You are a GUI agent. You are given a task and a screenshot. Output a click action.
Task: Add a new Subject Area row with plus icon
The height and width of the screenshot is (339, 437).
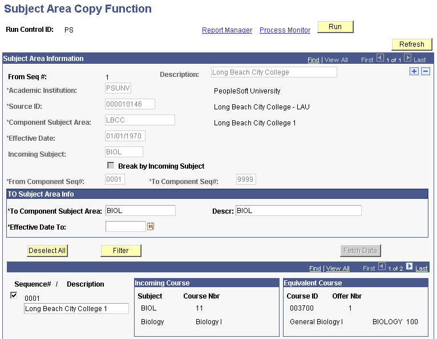[414, 71]
